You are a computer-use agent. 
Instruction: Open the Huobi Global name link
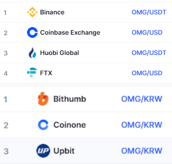[x=59, y=53]
